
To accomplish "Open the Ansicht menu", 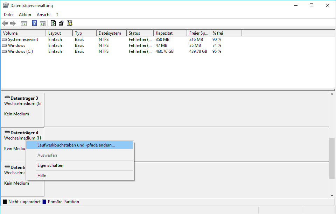I will tap(44, 15).
